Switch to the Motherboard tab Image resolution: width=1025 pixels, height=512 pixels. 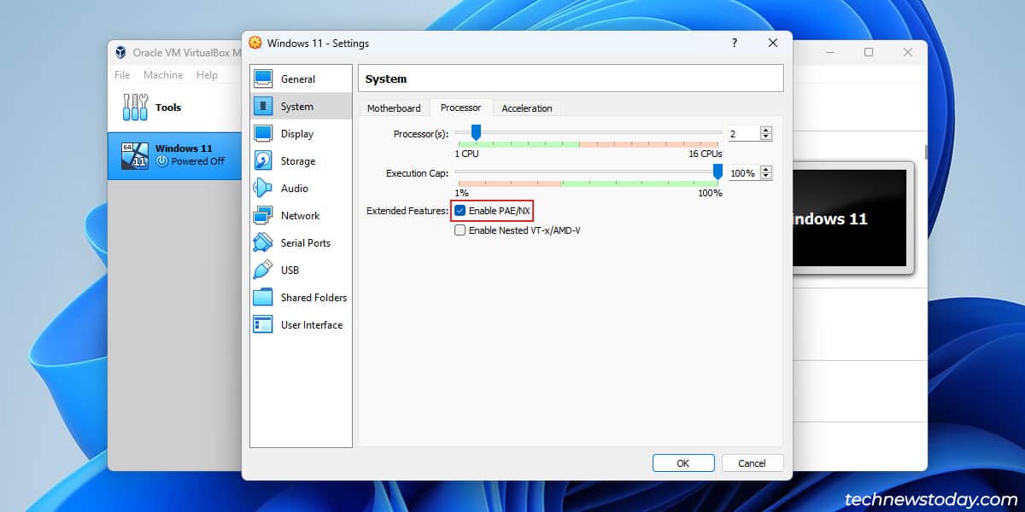click(394, 108)
